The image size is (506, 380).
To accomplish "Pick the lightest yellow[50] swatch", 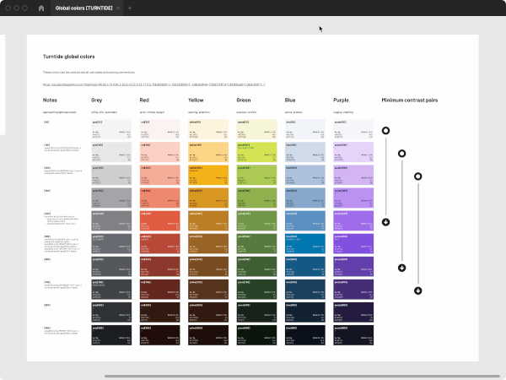I will (x=208, y=129).
